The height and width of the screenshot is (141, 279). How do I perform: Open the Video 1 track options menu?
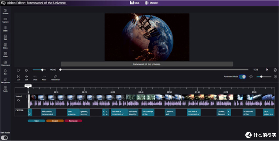pos(26,97)
